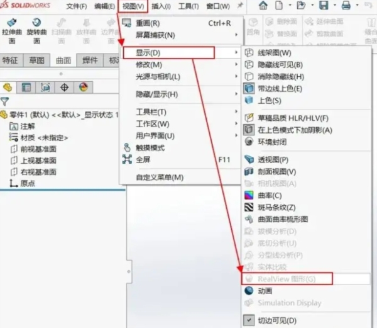Expand the Save dropdown arrow
The image size is (377, 328).
335,5
